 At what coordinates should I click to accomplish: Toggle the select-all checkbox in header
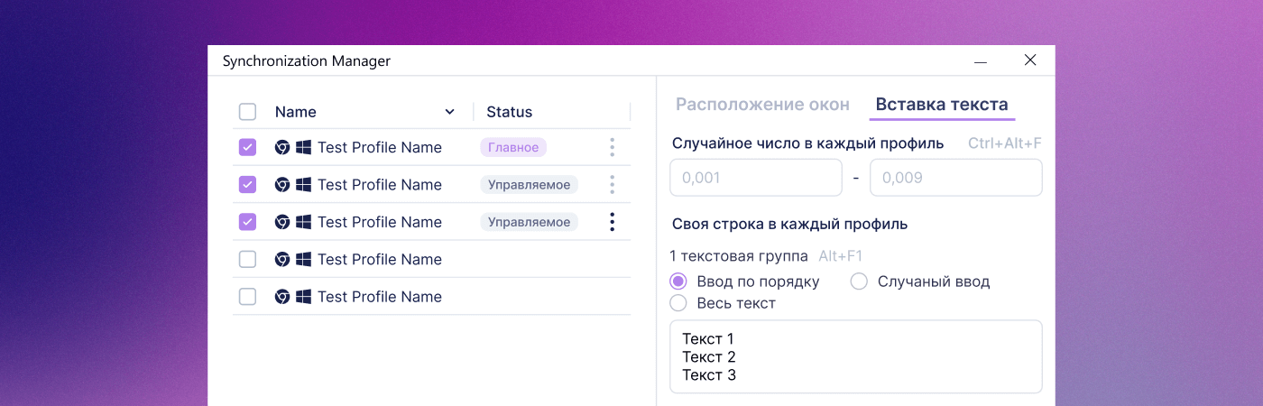[x=247, y=112]
